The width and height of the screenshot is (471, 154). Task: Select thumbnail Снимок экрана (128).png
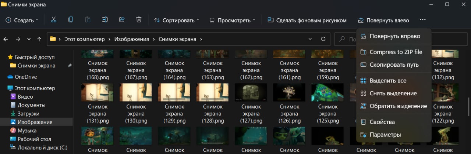click(213, 92)
